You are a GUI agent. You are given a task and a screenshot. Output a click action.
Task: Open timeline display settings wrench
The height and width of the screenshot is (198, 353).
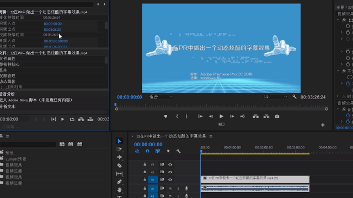[179, 151]
